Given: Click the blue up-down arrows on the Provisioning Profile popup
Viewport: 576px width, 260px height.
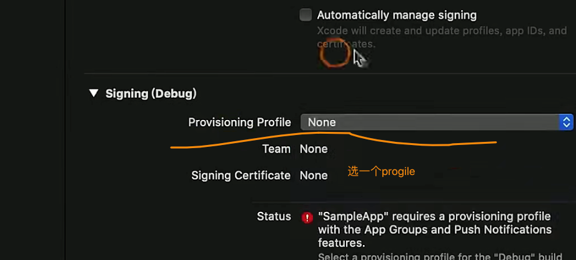Looking at the screenshot, I should point(566,122).
